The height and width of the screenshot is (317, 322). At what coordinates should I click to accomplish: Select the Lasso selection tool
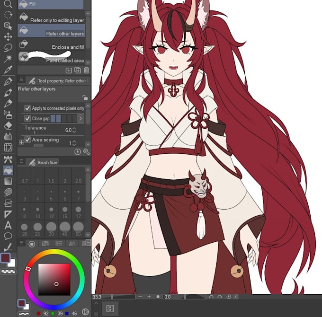pos(8,48)
